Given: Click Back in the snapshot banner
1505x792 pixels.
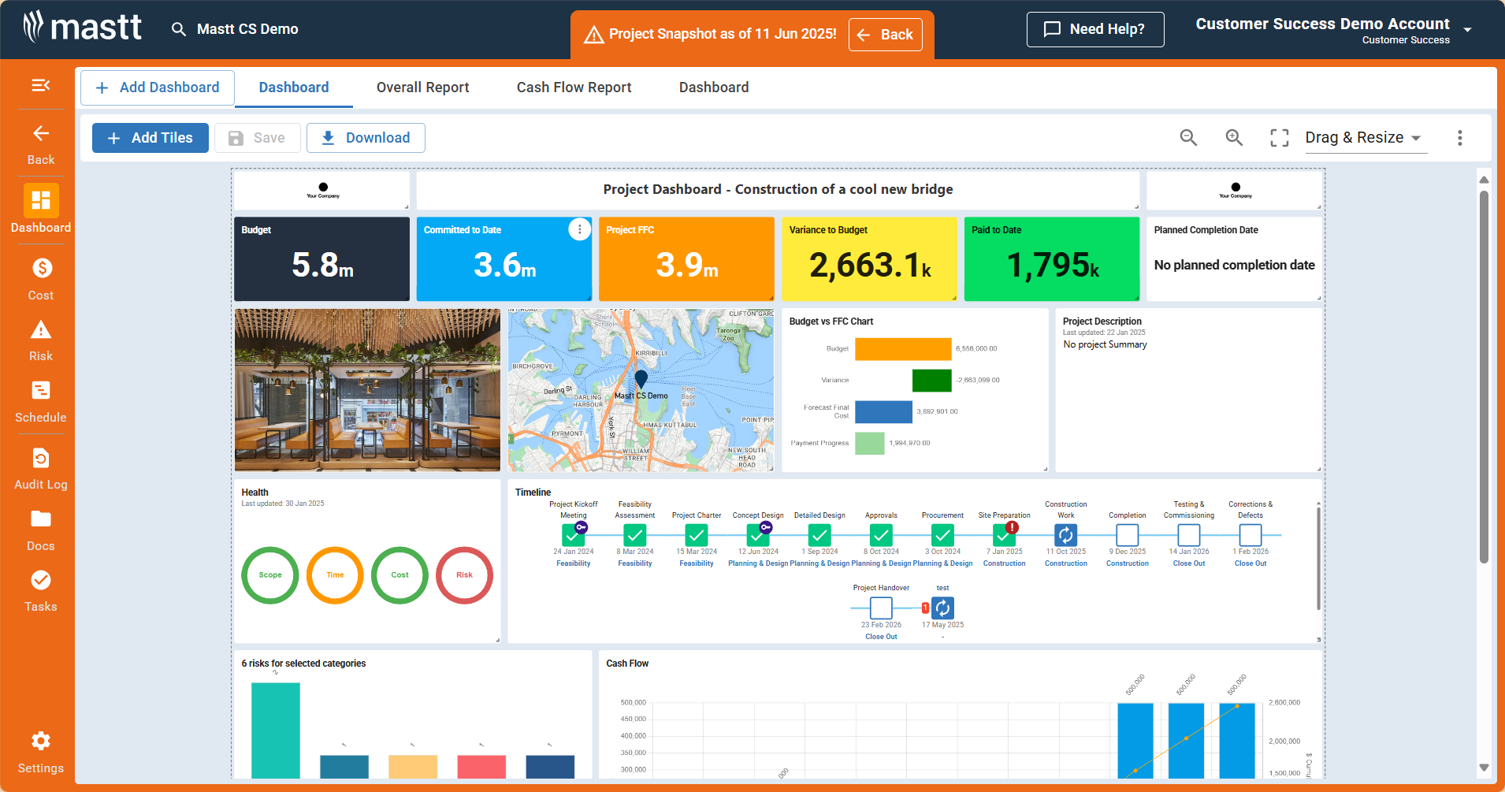Looking at the screenshot, I should pos(886,35).
